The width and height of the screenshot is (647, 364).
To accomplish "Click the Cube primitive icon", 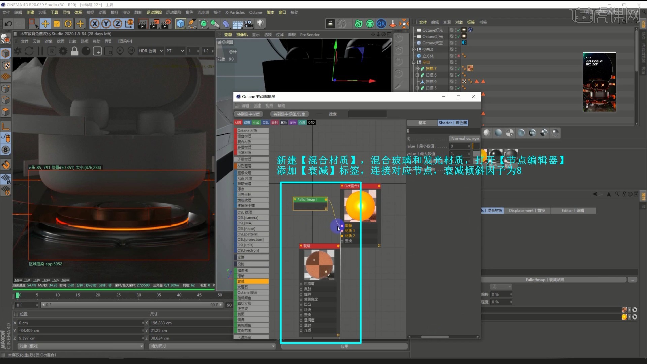I will [x=181, y=24].
